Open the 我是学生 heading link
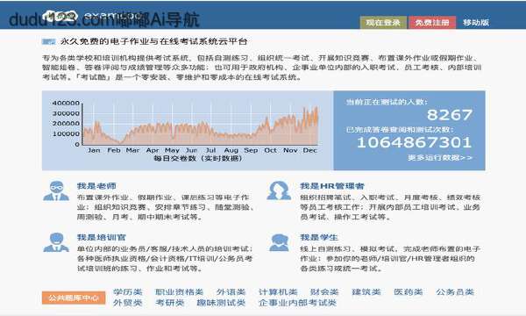526x316 pixels. pyautogui.click(x=319, y=237)
